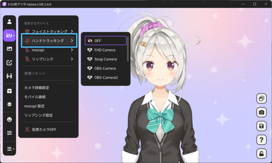Toggle 仮想カメラOFF virtual camera
The width and height of the screenshot is (272, 163).
[x=44, y=129]
